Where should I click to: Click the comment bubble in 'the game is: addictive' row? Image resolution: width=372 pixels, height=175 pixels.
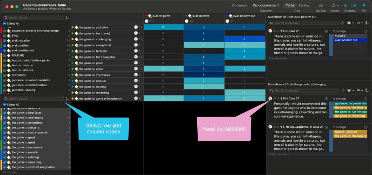pos(136,27)
